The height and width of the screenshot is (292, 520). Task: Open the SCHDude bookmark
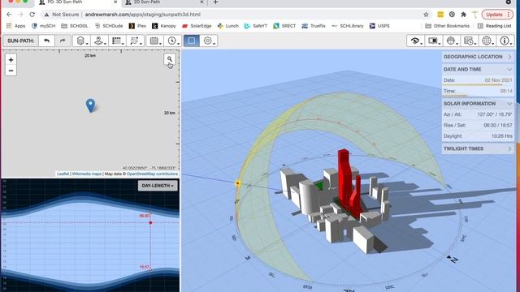[x=108, y=26]
